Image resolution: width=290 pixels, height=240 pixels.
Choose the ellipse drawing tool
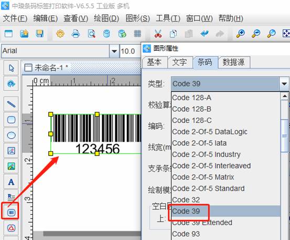pyautogui.click(x=11, y=135)
